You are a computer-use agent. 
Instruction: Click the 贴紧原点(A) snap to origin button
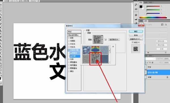(114, 40)
